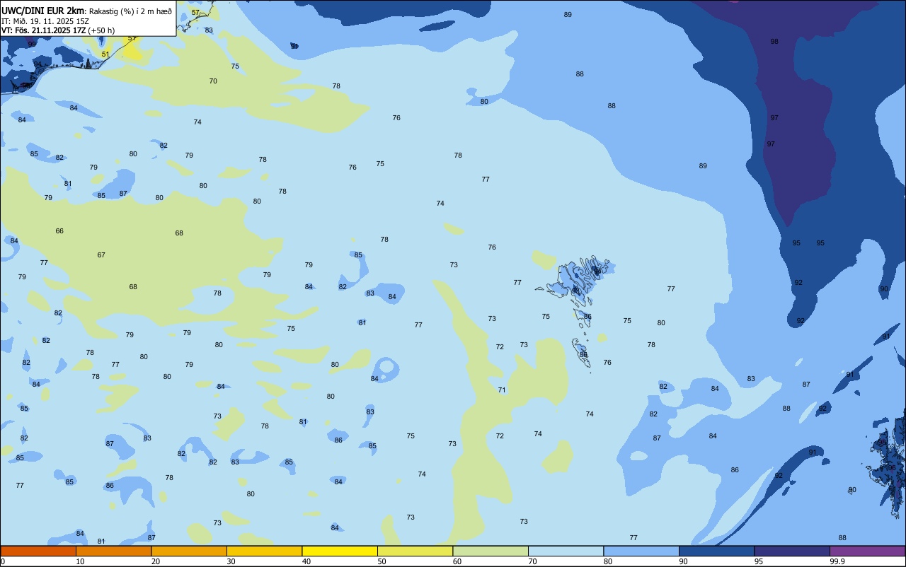Click the legend tick label '40'
Screen dimensions: 906x567
[306, 561]
